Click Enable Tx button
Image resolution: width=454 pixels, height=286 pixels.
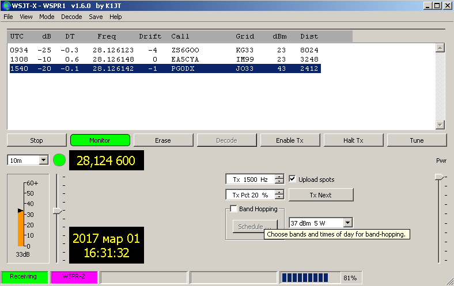point(290,140)
